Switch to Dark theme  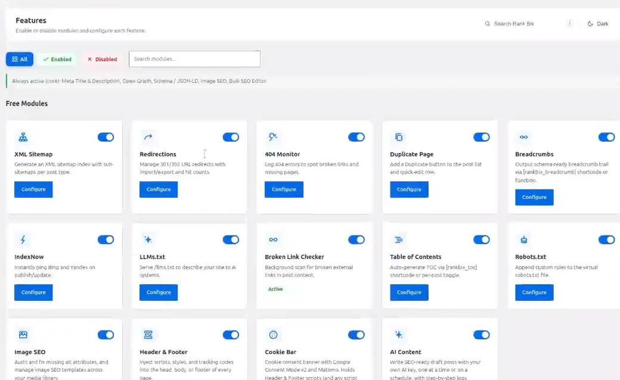tap(598, 24)
